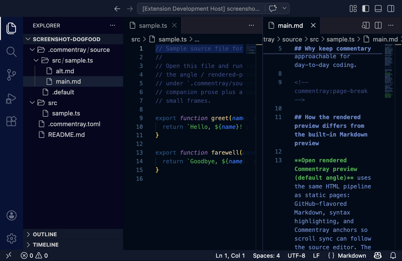The image size is (402, 261).
Task: Open more actions for right editor group
Action: [x=391, y=25]
